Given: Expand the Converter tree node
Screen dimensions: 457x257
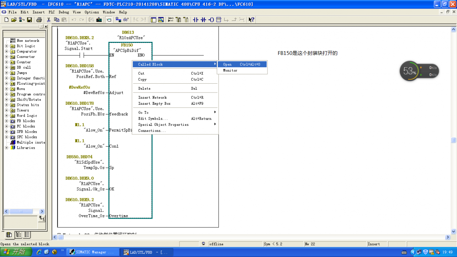Looking at the screenshot, I should coord(6,56).
